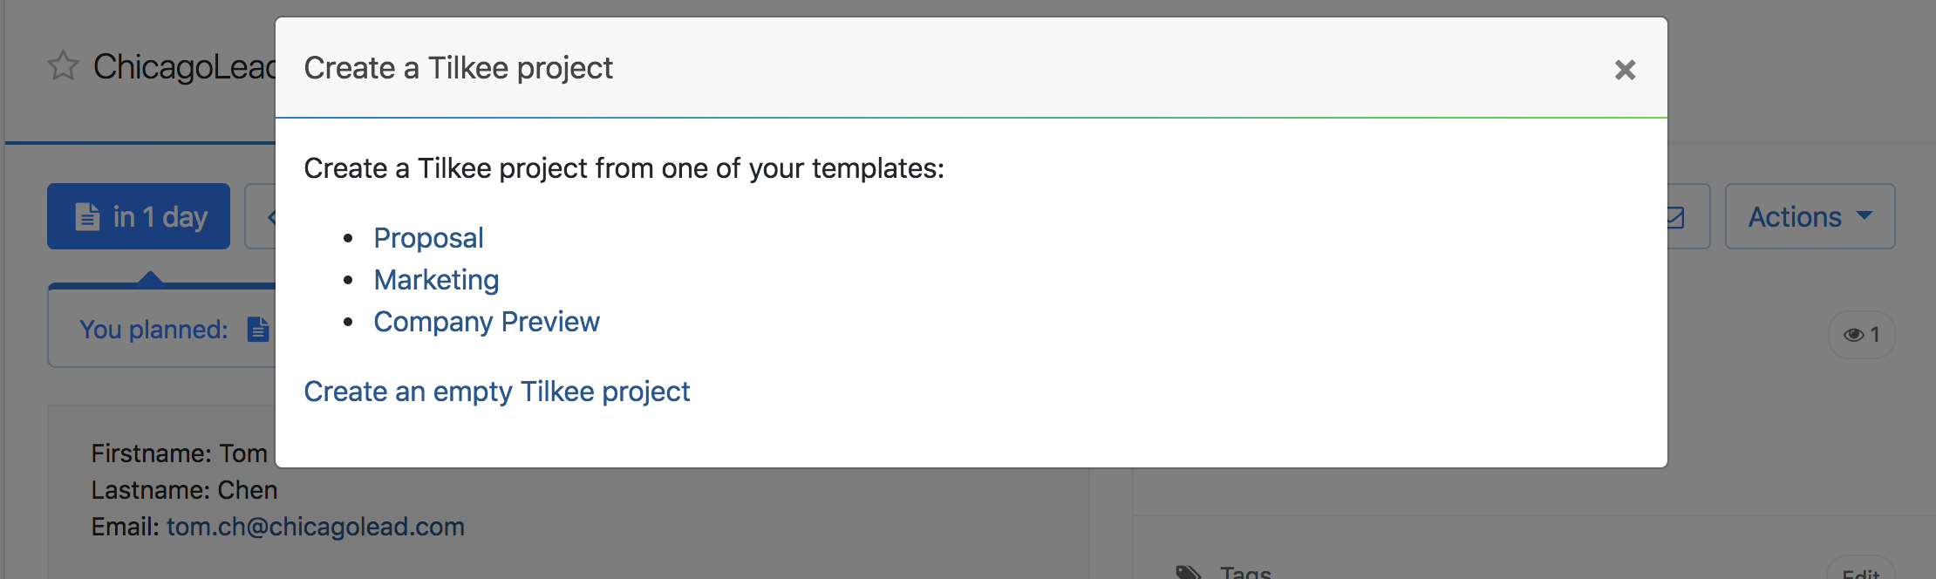The width and height of the screenshot is (1936, 579).
Task: Open the Actions dropdown menu
Action: coord(1810,216)
